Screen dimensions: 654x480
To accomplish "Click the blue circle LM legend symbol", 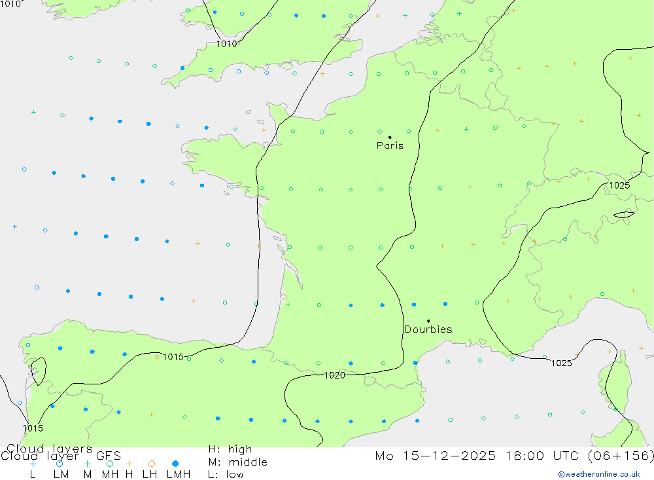I will pyautogui.click(x=60, y=464).
